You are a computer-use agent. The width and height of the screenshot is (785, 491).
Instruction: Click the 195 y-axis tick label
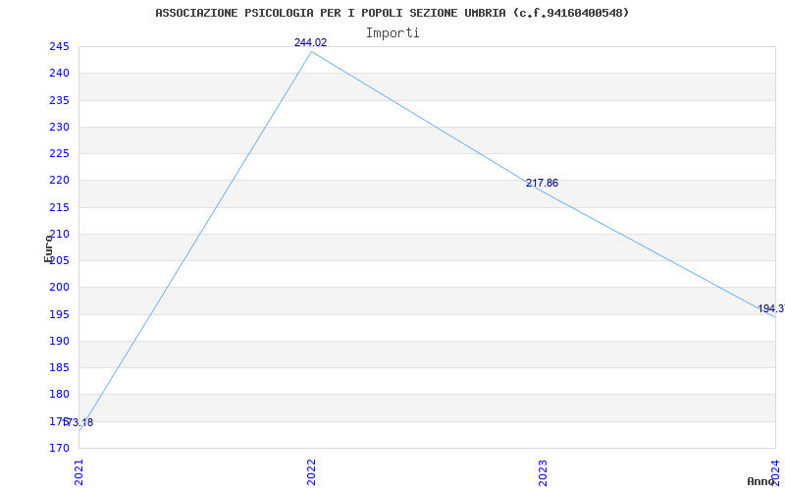[59, 314]
